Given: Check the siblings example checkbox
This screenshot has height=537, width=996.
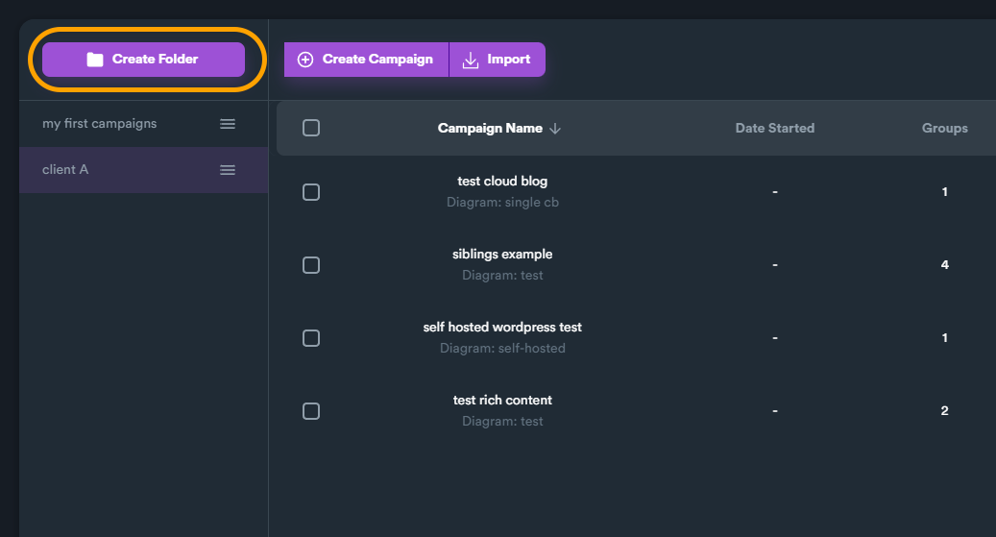Looking at the screenshot, I should [x=311, y=265].
